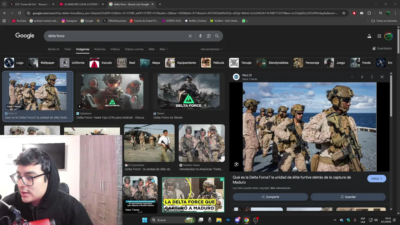Open YouTube bookmark
Viewport: 400px width, 225px height.
point(19,21)
